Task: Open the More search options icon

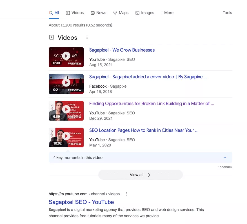Action: point(162,13)
